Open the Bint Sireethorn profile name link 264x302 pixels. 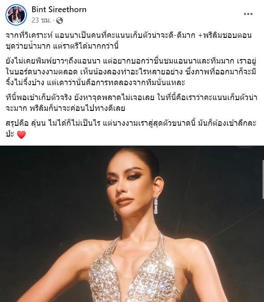[x=59, y=9]
